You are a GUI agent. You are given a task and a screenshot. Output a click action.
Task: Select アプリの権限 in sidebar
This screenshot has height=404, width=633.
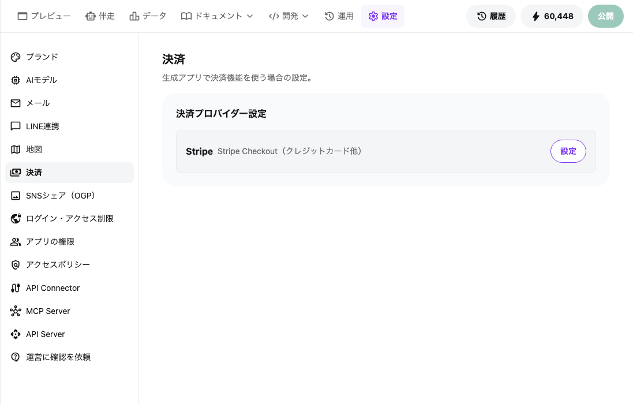point(69,242)
